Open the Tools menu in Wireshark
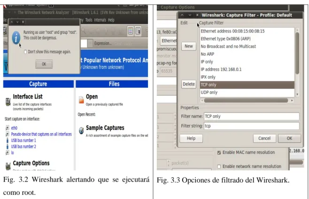Screen dimensions: 309x199 coord(89,20)
